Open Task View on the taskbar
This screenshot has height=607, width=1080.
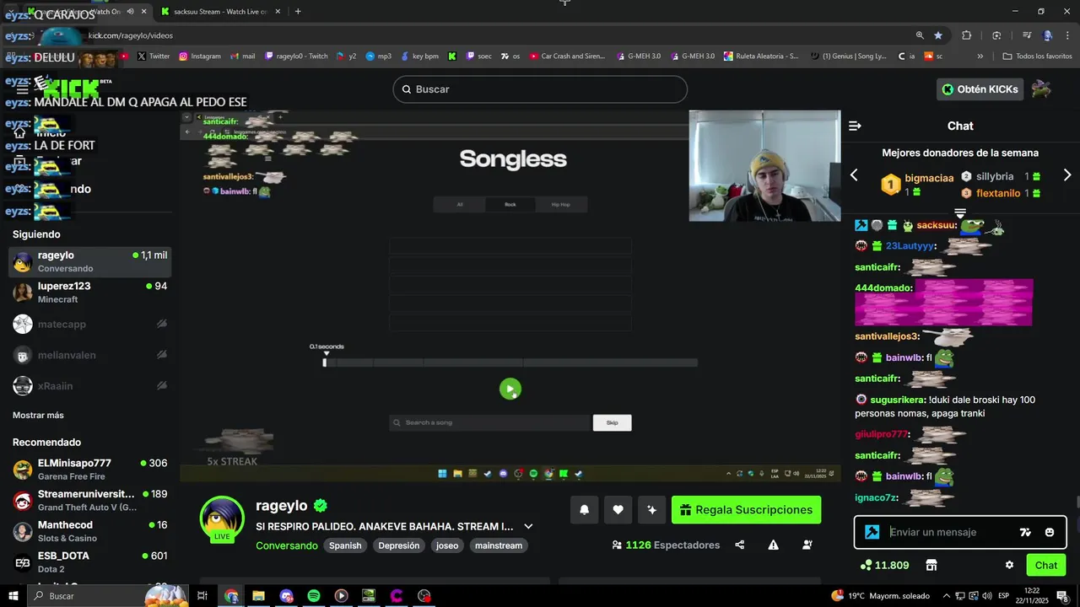coord(202,596)
